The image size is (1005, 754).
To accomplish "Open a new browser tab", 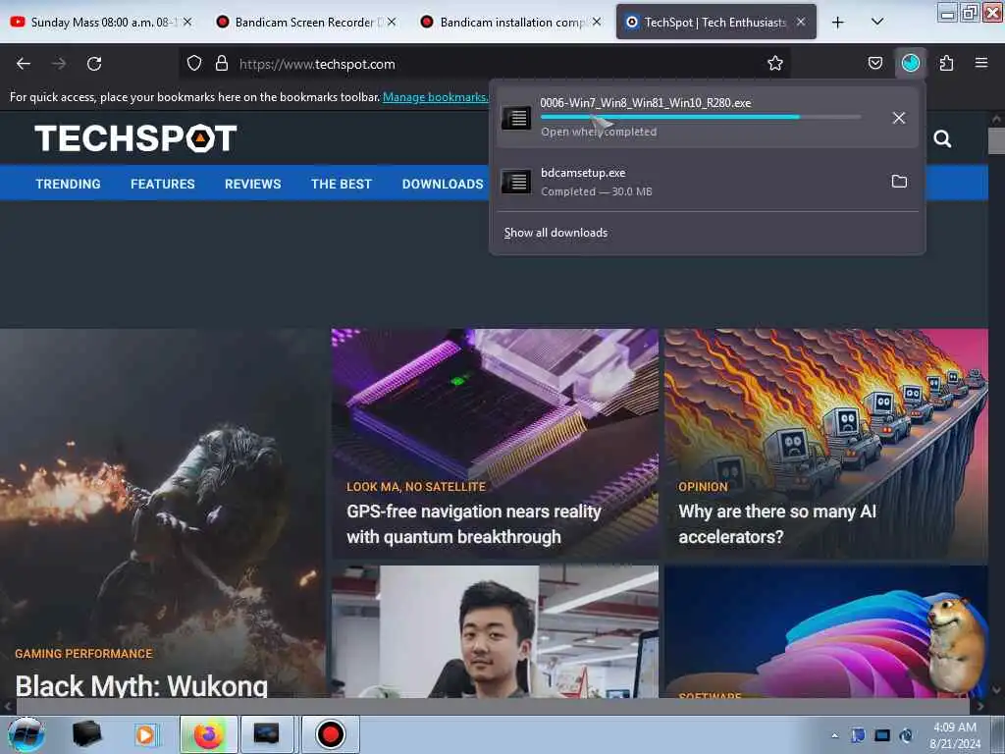I will point(837,23).
